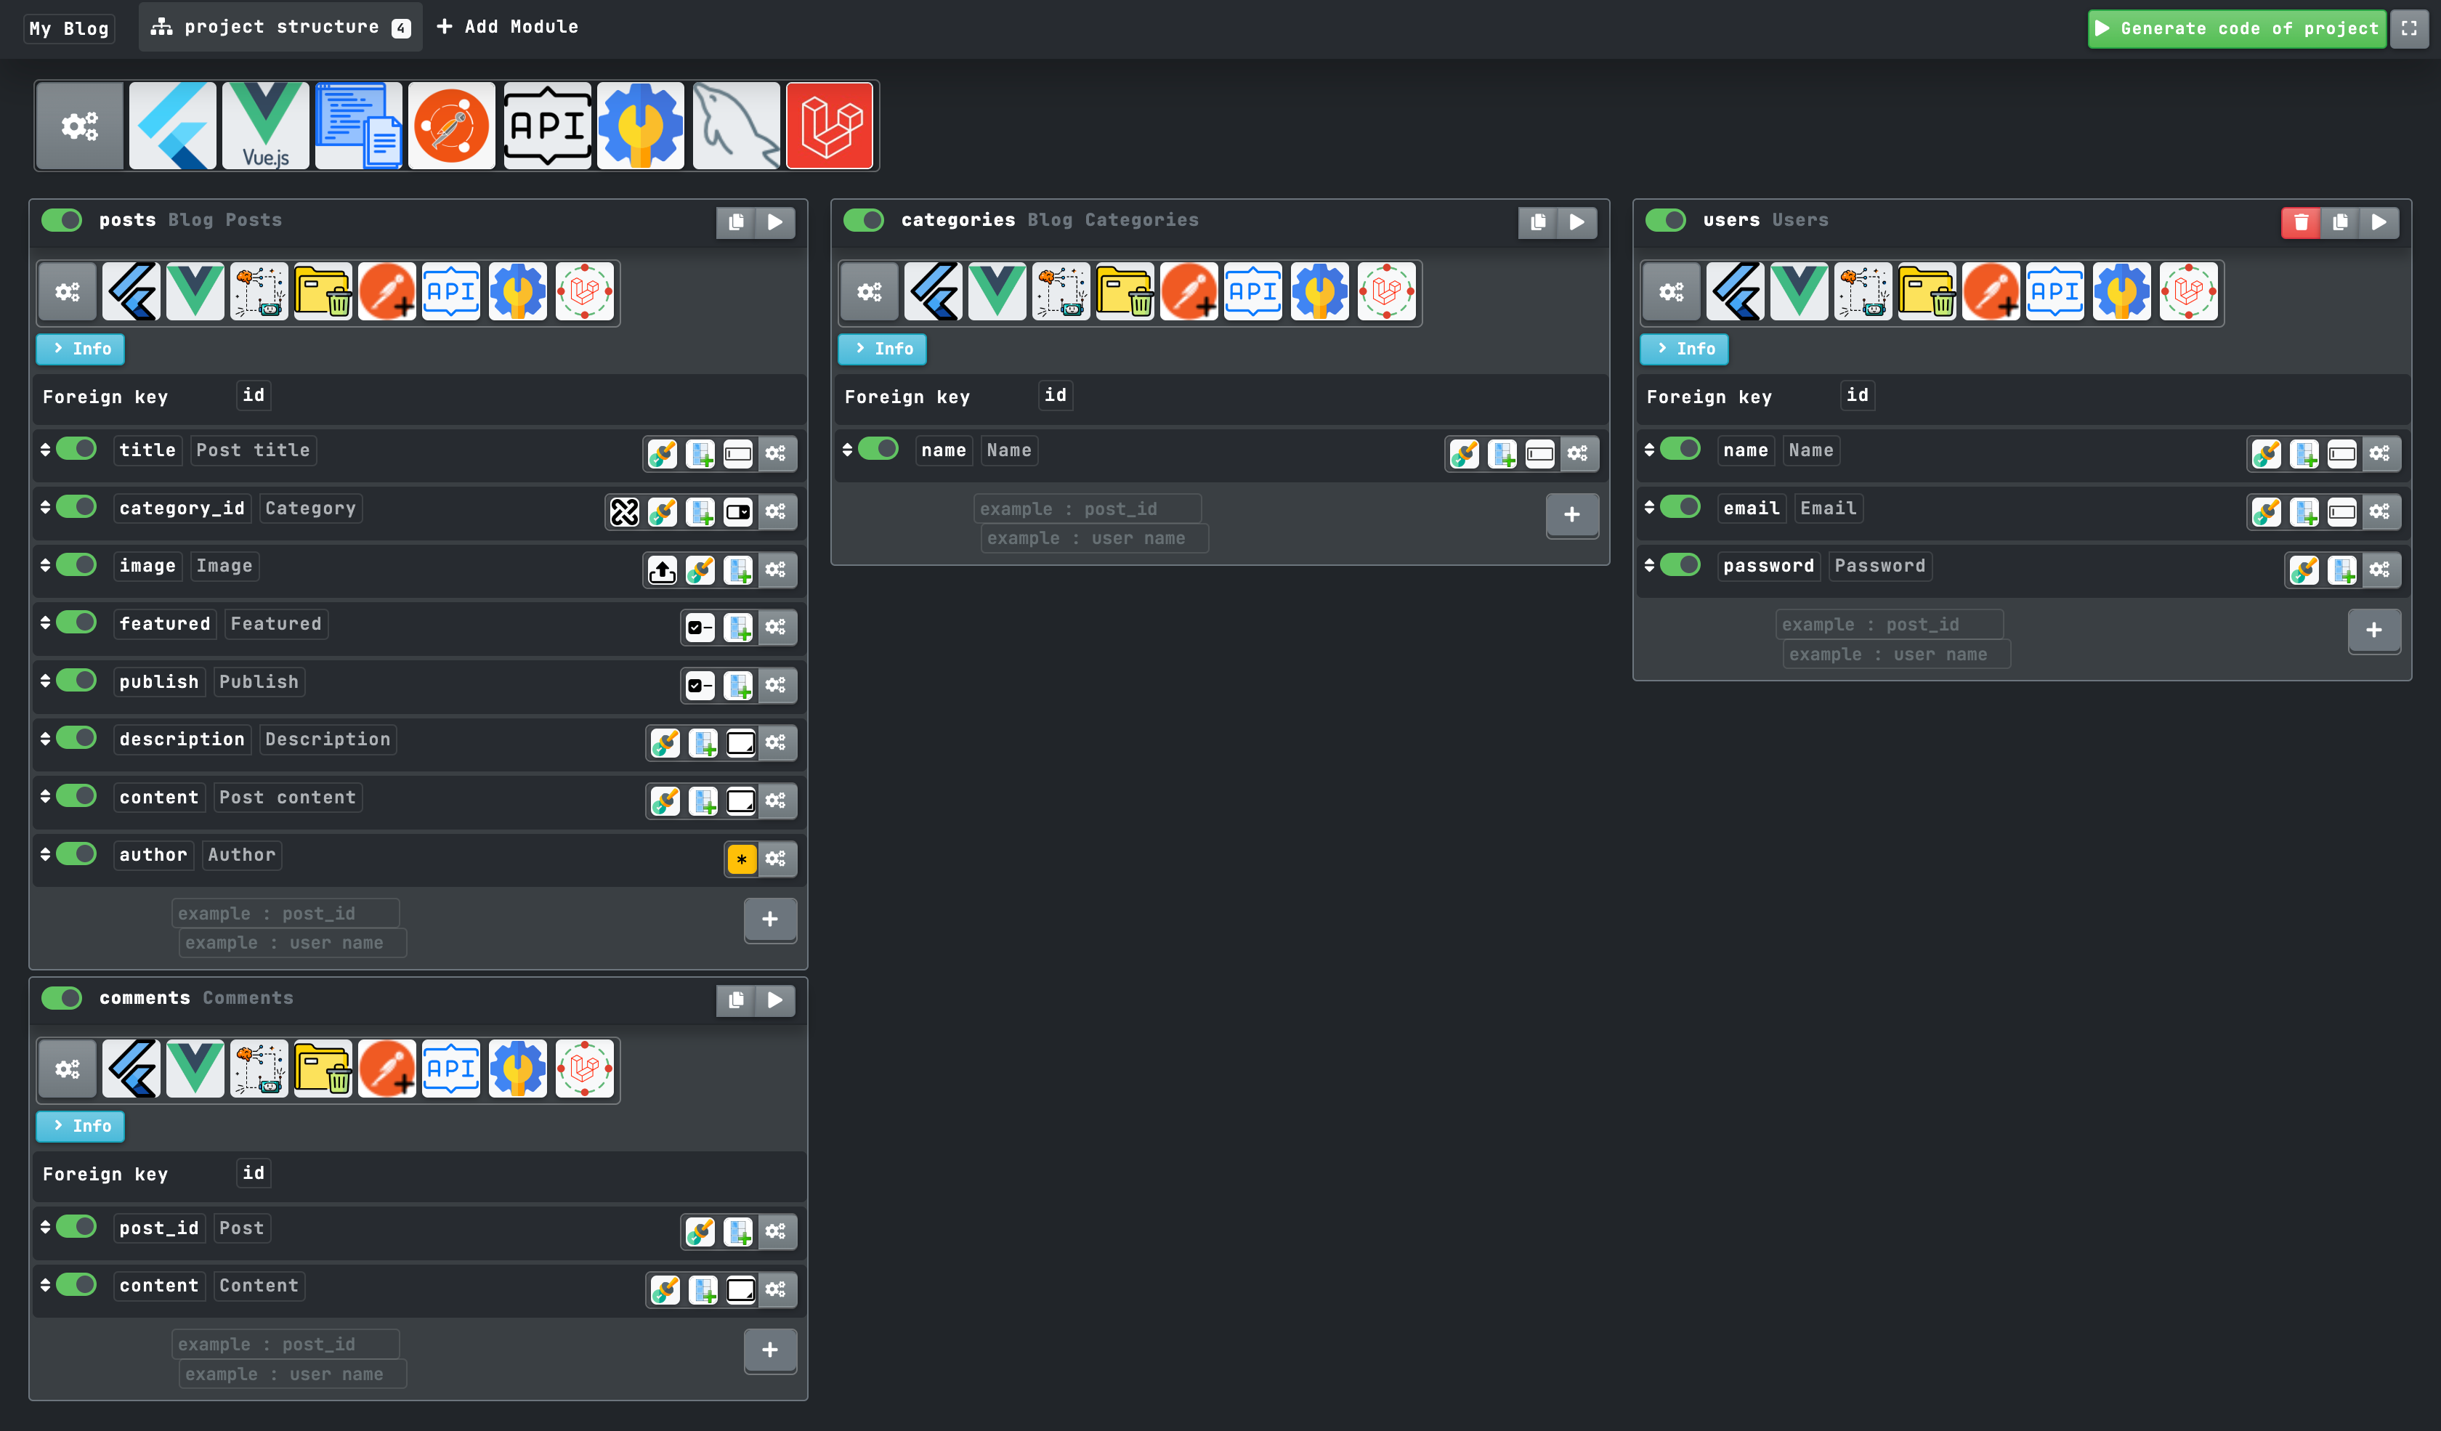Open settings gear for title field
The image size is (2441, 1431).
pos(776,453)
